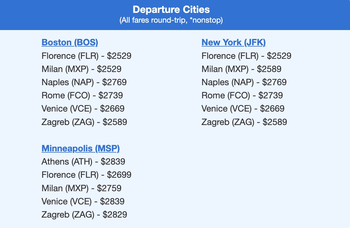Select the Zagreb fare under JFK
The width and height of the screenshot is (350, 228).
point(244,122)
